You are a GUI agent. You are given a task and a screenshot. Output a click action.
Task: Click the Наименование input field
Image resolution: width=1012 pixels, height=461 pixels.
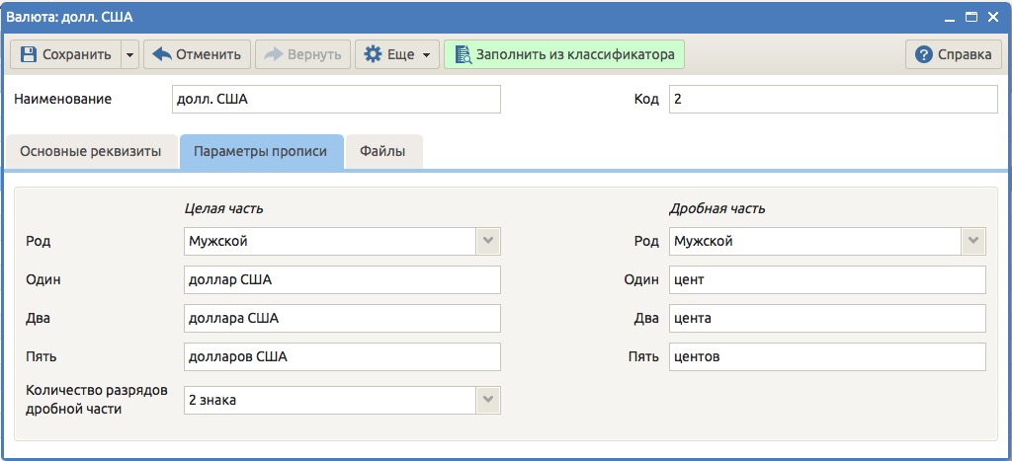(x=336, y=100)
